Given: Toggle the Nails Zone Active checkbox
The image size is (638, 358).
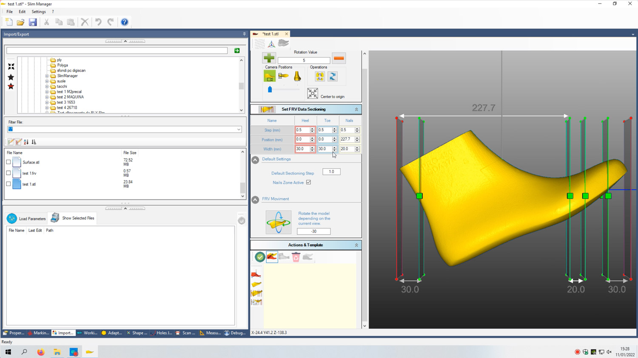Looking at the screenshot, I should pos(309,183).
